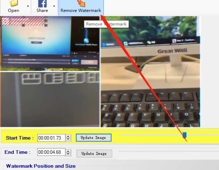Decrease Start Time with down spinner
The width and height of the screenshot is (219, 170).
point(68,139)
